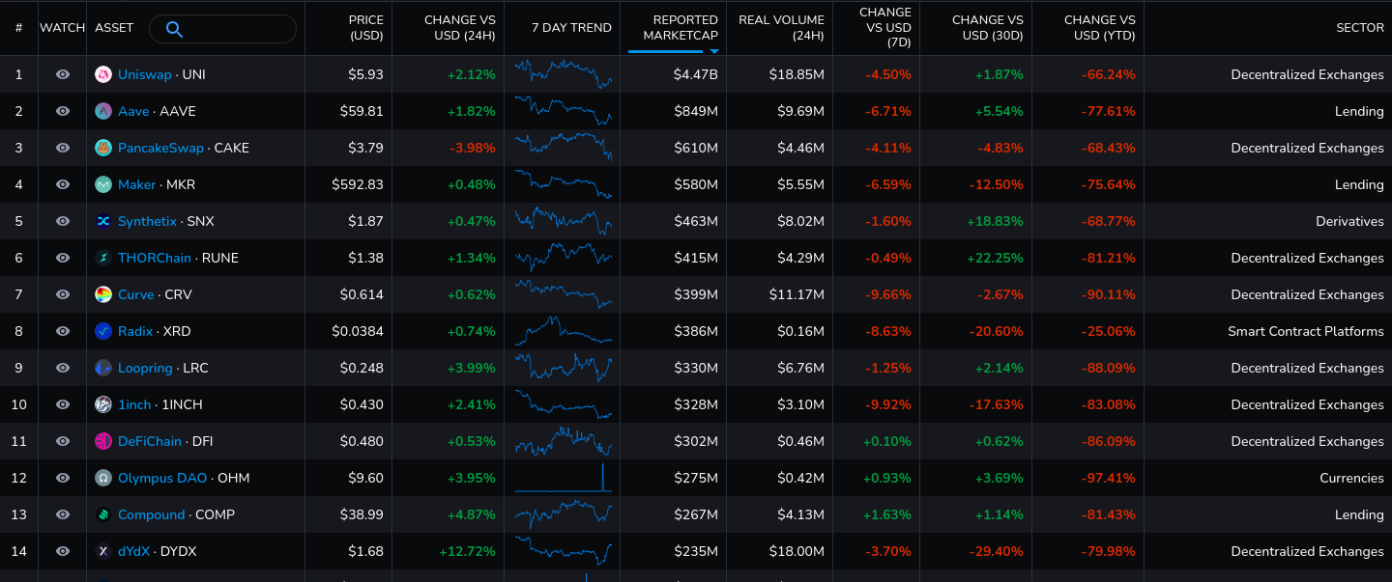The height and width of the screenshot is (582, 1392).
Task: Click dYdX's 7 day trend chart
Action: click(x=564, y=551)
